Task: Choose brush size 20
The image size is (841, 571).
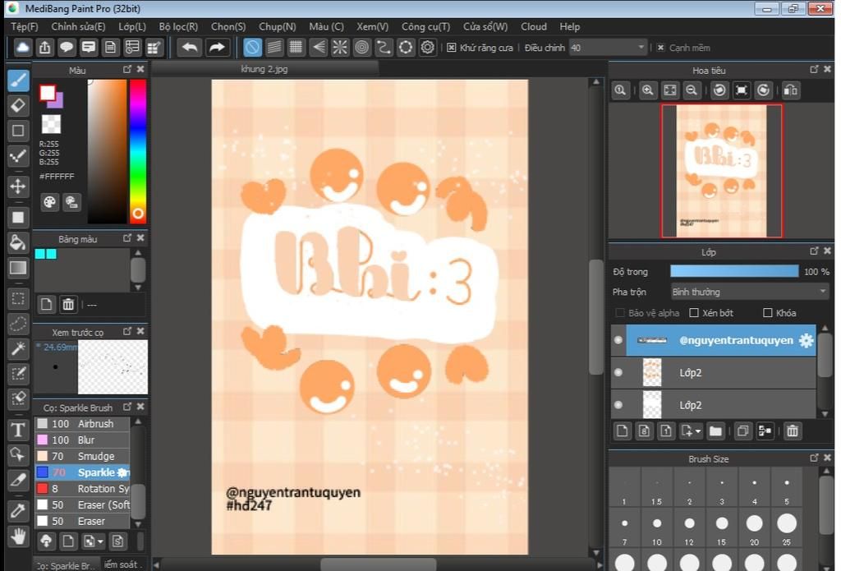Action: 754,527
